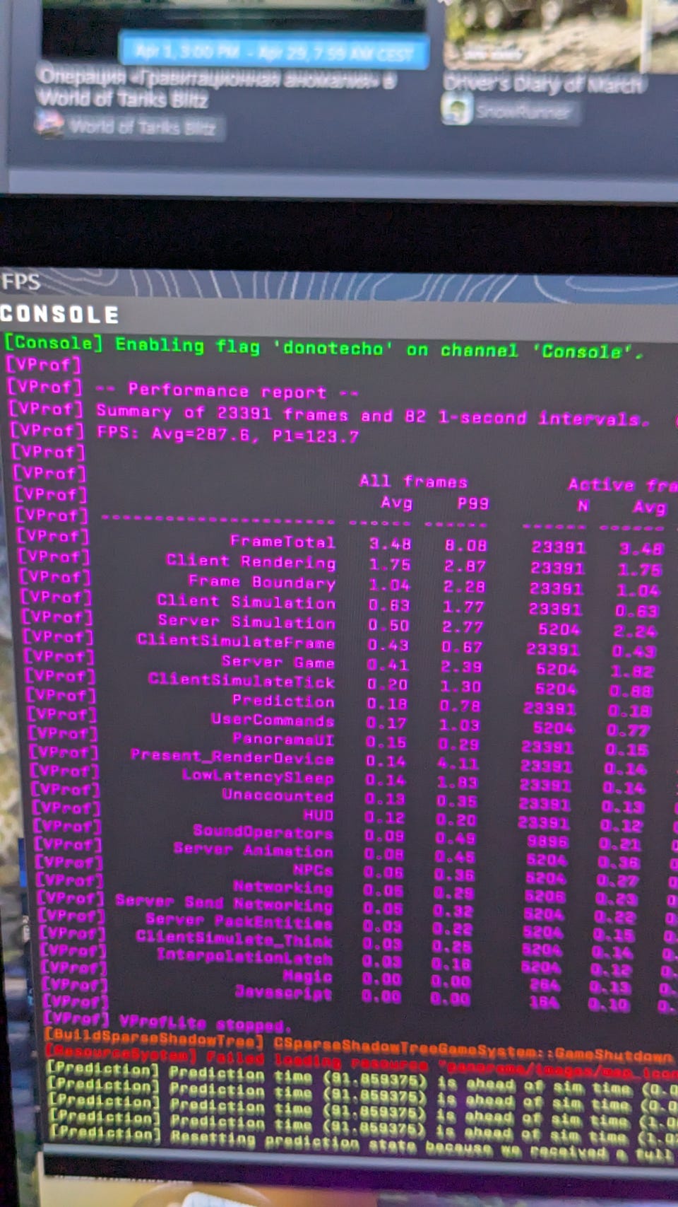This screenshot has width=678, height=1207.
Task: Select the 'Performance report' line
Action: coord(227,390)
